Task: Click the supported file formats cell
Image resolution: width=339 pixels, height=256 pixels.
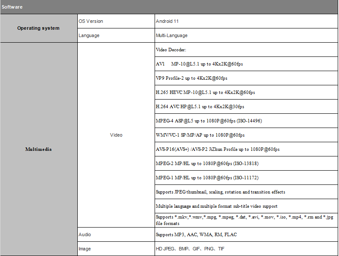Action: pyautogui.click(x=244, y=220)
